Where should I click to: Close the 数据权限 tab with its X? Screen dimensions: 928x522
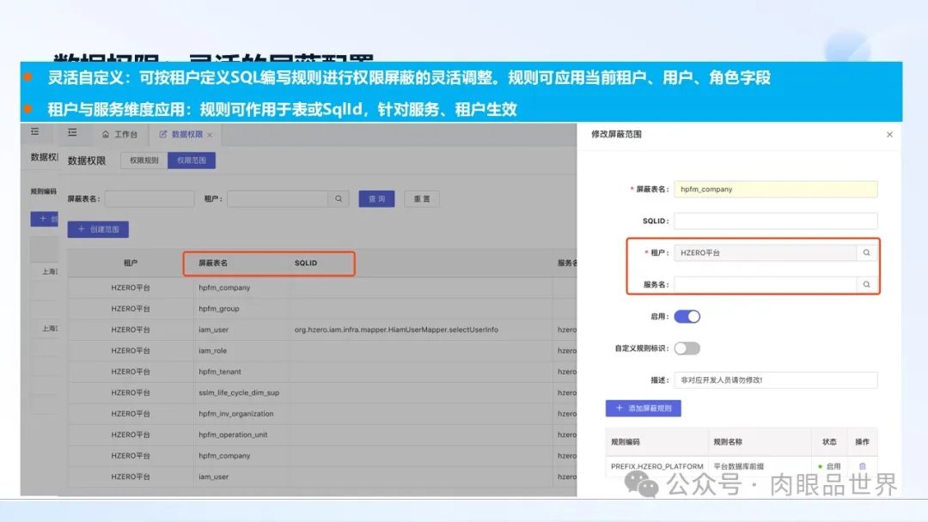click(210, 135)
